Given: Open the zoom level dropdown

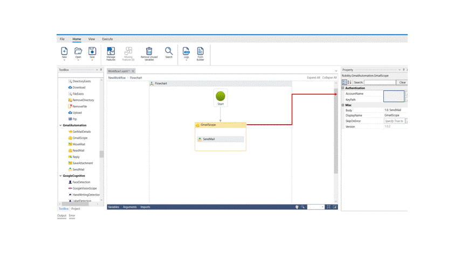Looking at the screenshot, I should [322, 207].
